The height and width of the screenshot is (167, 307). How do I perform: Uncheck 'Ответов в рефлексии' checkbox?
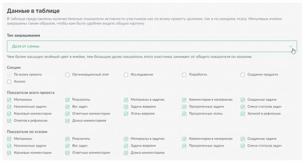click(x=9, y=121)
